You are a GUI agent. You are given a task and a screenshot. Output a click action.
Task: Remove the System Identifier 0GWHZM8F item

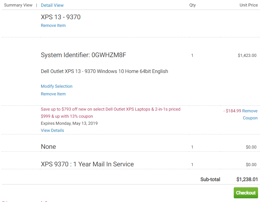click(53, 94)
